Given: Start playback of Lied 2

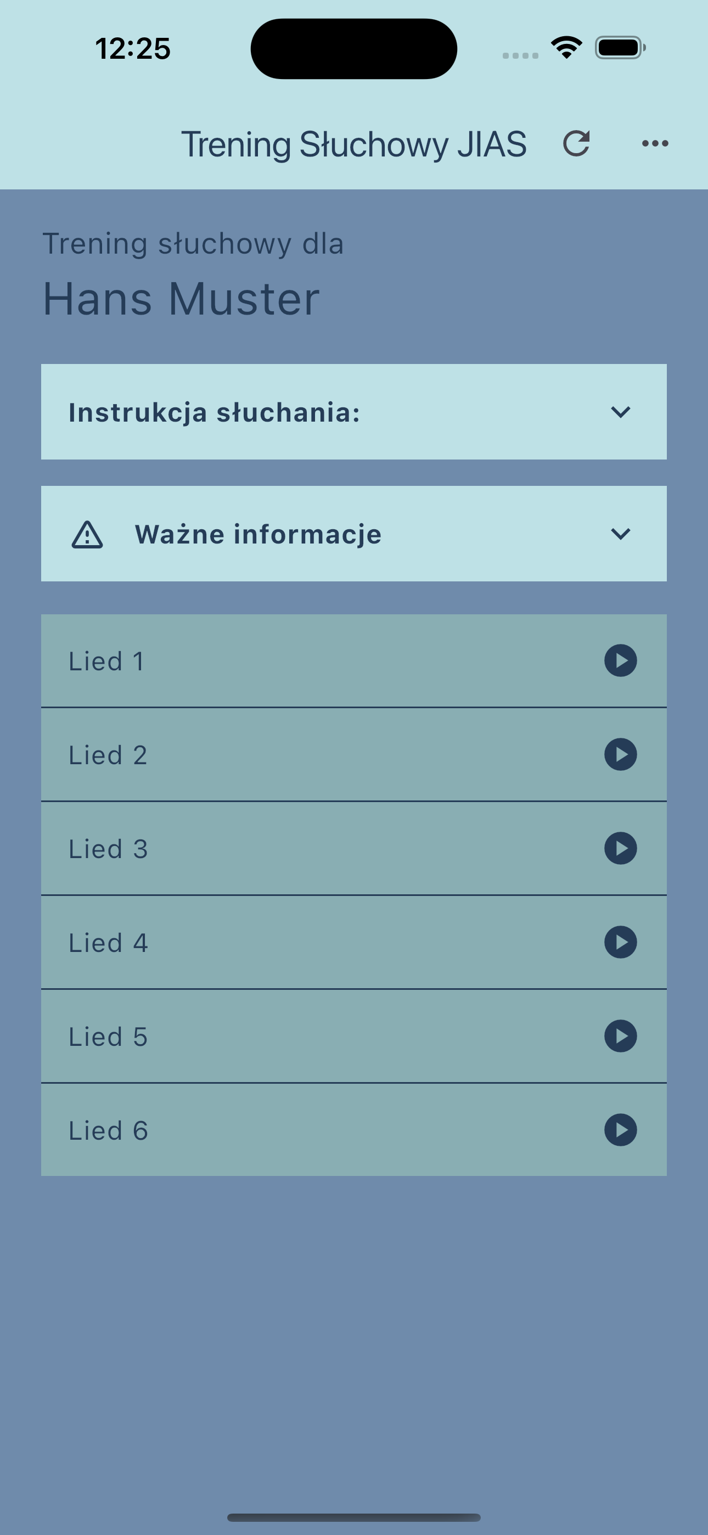Looking at the screenshot, I should (620, 754).
